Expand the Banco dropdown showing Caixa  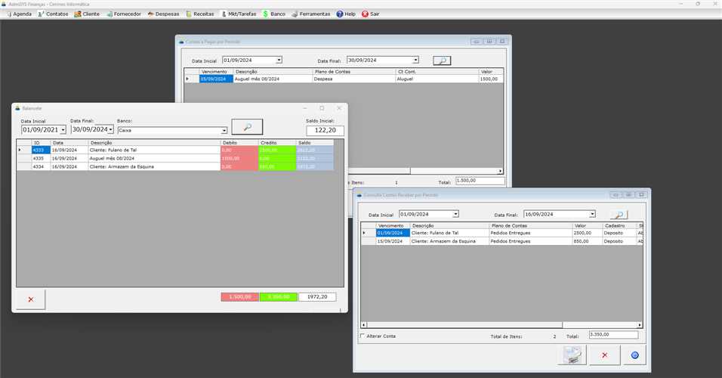224,130
